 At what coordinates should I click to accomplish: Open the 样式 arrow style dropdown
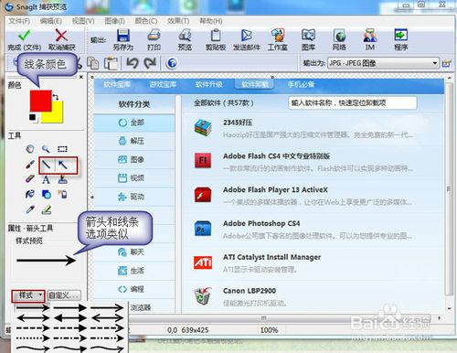pos(28,295)
